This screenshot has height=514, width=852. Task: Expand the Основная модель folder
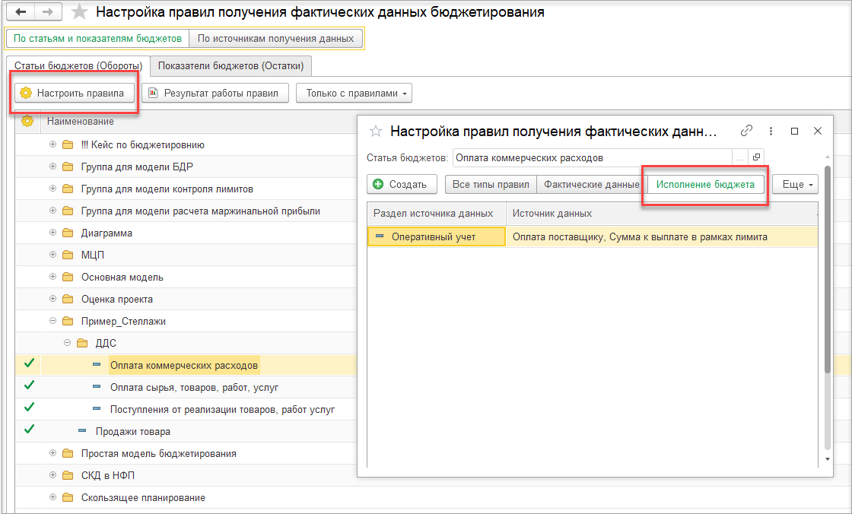click(52, 278)
